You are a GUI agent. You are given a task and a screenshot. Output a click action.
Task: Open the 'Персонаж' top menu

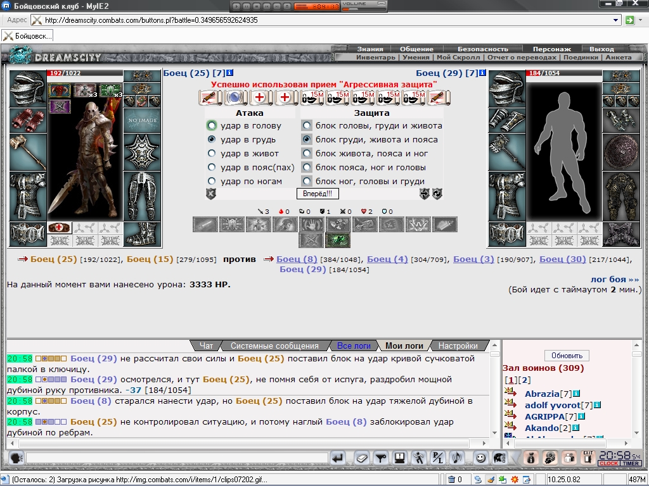tap(552, 49)
